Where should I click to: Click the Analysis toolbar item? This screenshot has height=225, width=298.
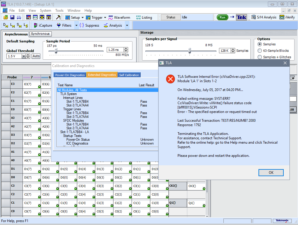[x=113, y=25]
